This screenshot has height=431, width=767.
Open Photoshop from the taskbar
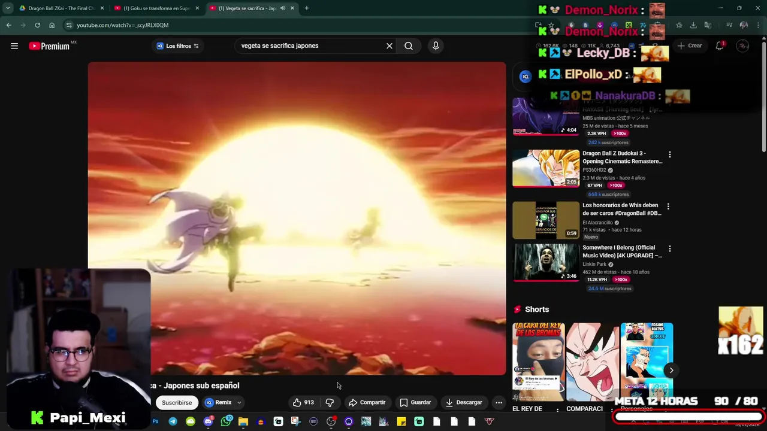pos(155,421)
